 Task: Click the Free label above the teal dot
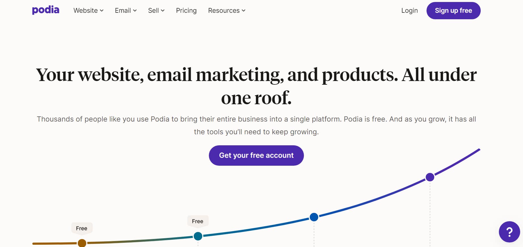[198, 221]
